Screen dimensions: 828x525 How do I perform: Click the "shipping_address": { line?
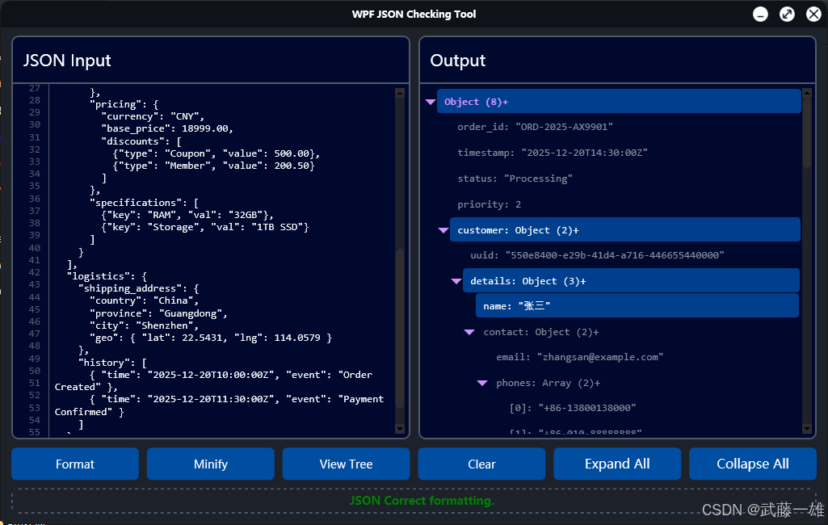(138, 288)
